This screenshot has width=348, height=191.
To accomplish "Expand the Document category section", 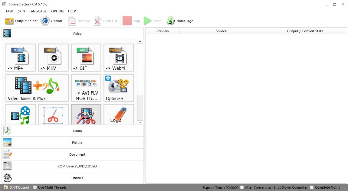I will pos(73,154).
